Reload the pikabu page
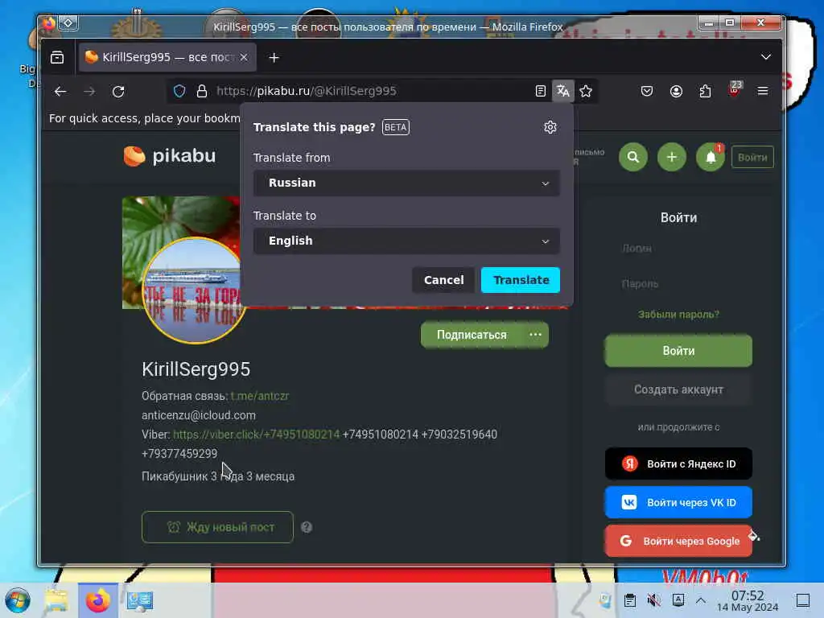Screen dimensions: 824x618 click(x=119, y=92)
